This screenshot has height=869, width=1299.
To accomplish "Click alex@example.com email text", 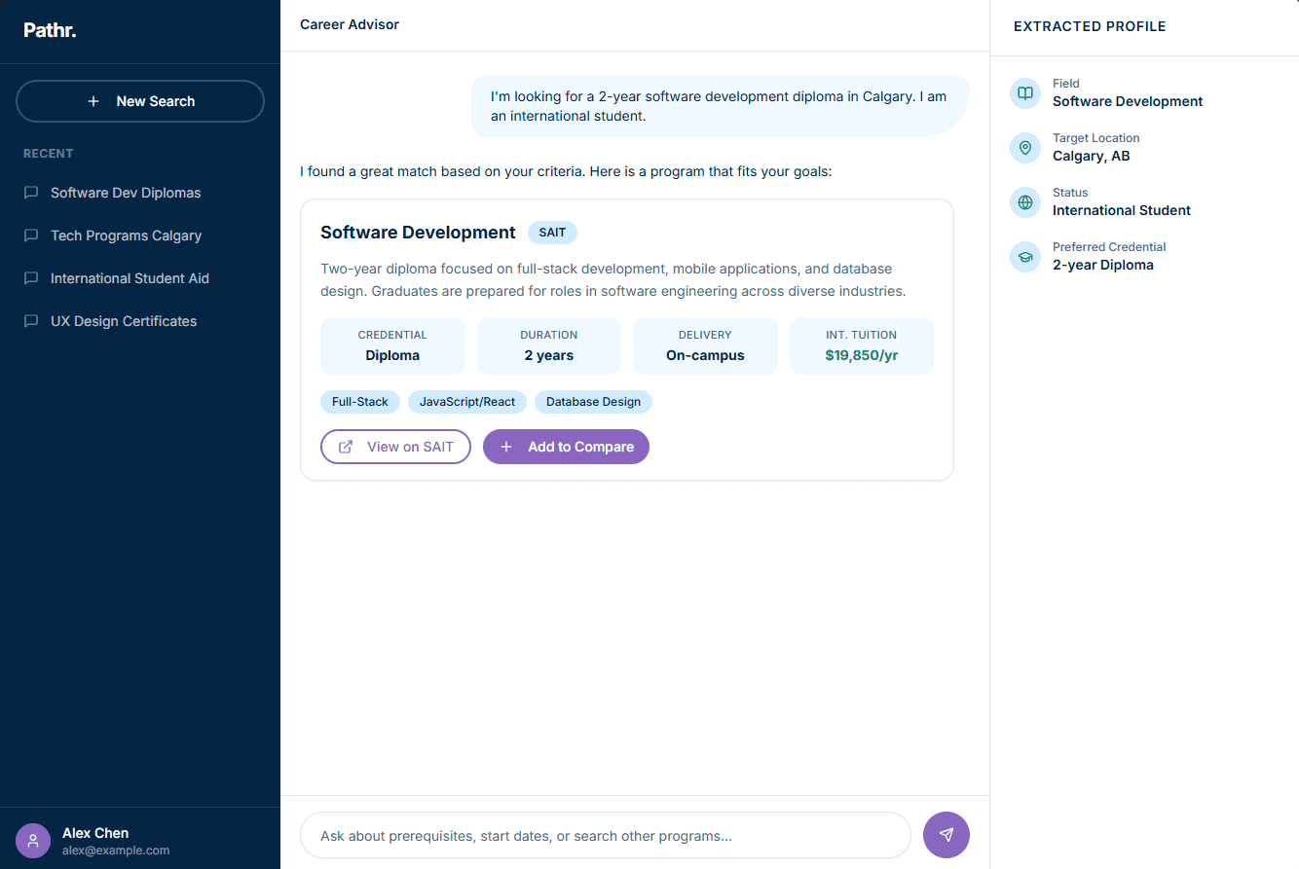I will point(116,851).
